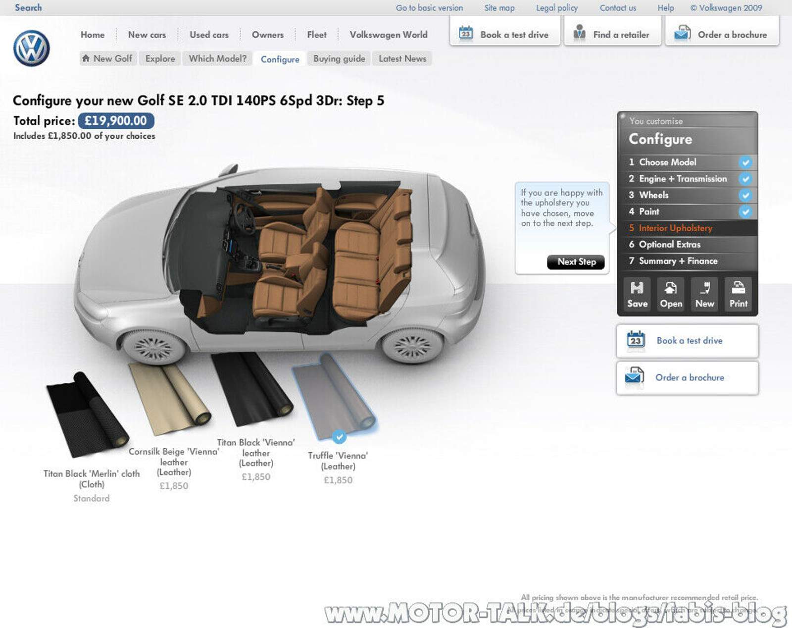Screen dimensions: 792x628
Task: Click the Cornsilk Beige 'Vienna' leather label
Action: point(174,462)
